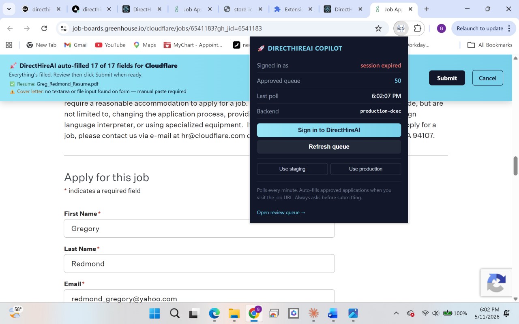Screen dimensions: 519x324
Task: Click the address bar URL
Action: (x=167, y=28)
